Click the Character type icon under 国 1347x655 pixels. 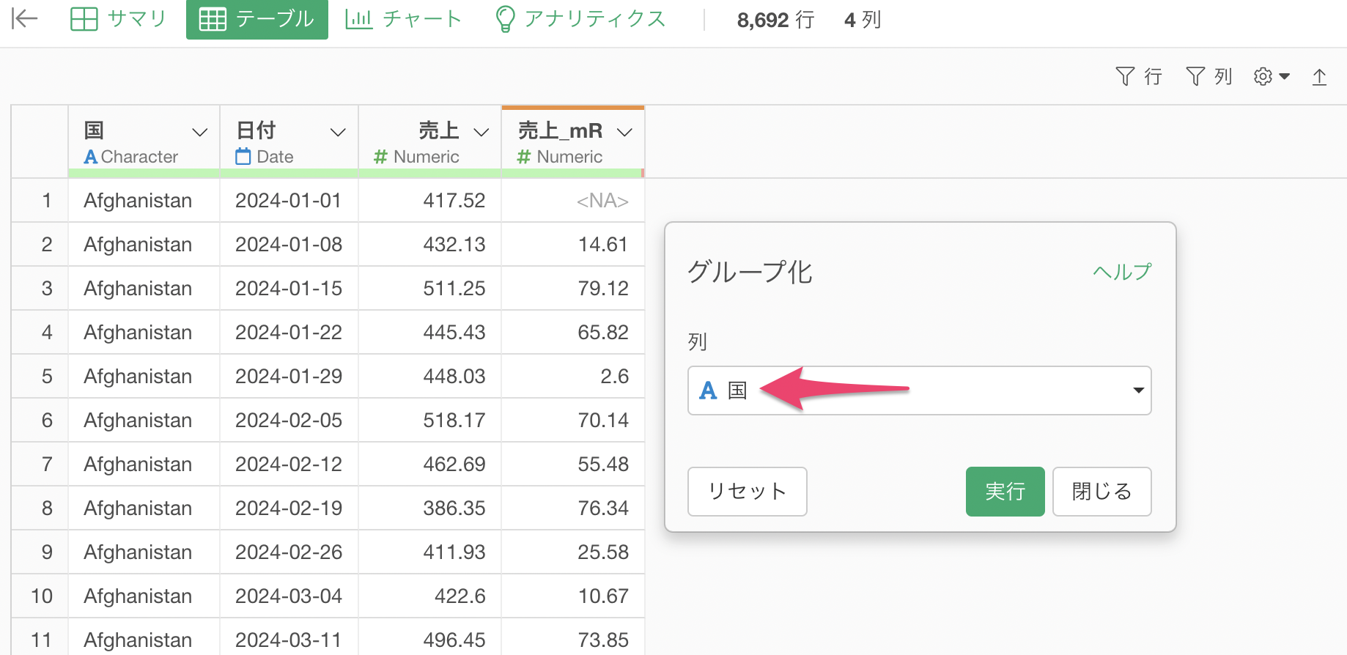click(x=91, y=157)
